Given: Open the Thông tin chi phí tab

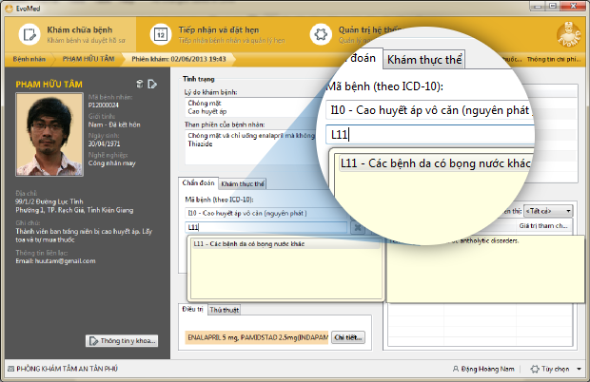Looking at the screenshot, I should tap(554, 59).
